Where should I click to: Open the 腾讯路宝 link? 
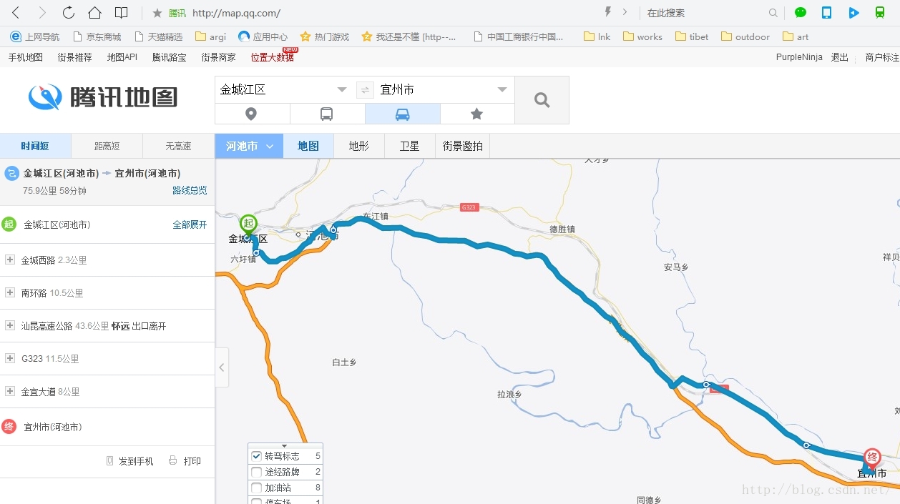[170, 57]
